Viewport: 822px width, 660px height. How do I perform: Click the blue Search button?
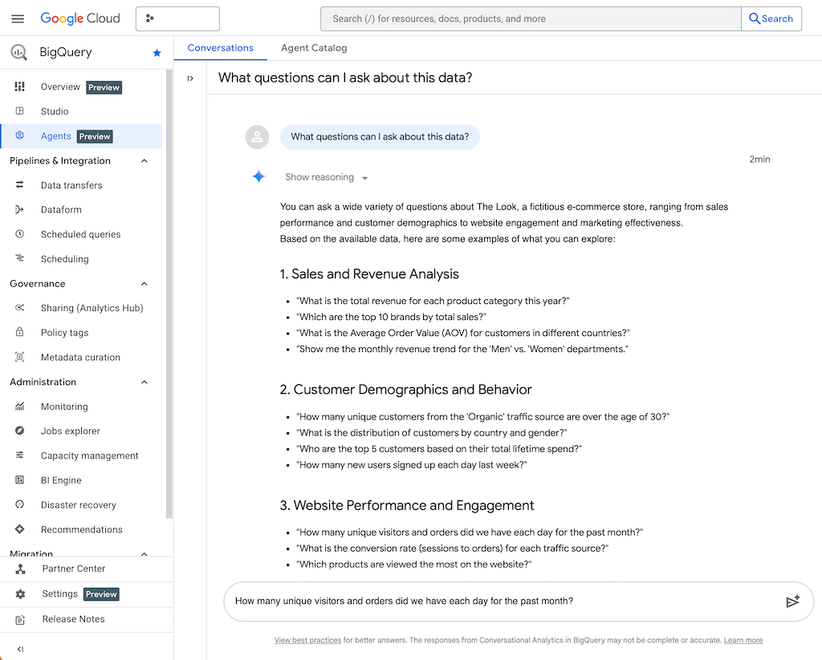(771, 18)
